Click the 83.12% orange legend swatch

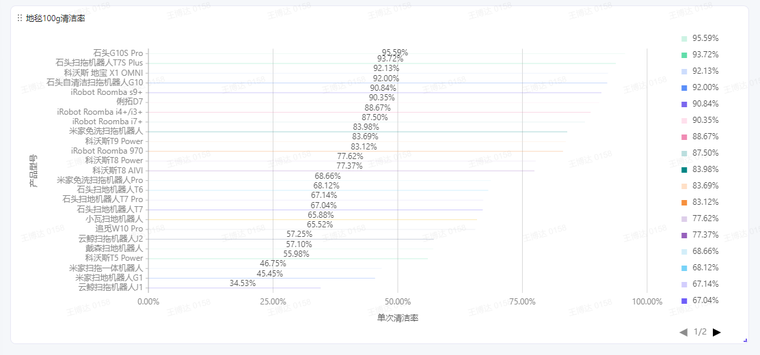click(684, 203)
